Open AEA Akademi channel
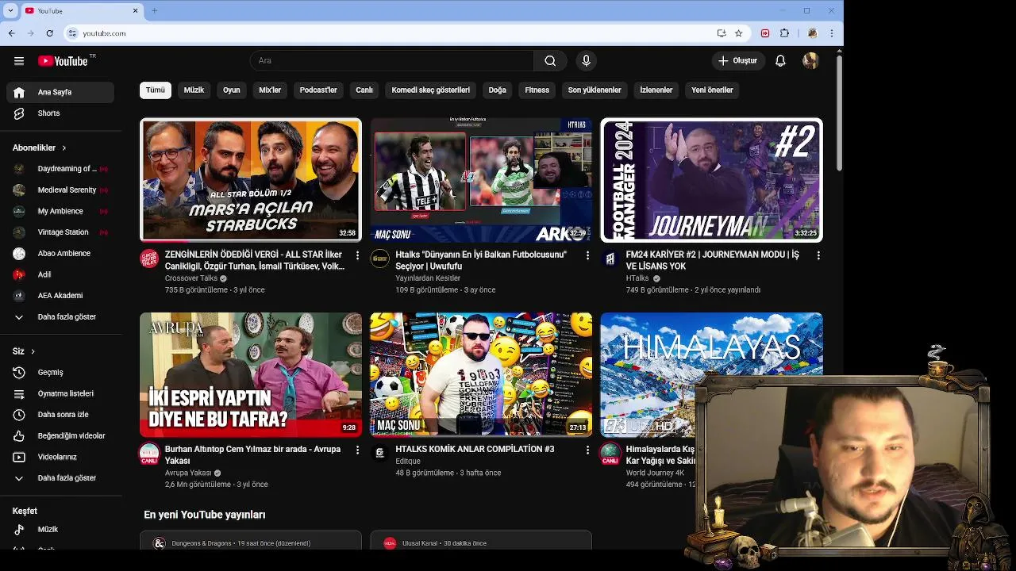 [60, 296]
